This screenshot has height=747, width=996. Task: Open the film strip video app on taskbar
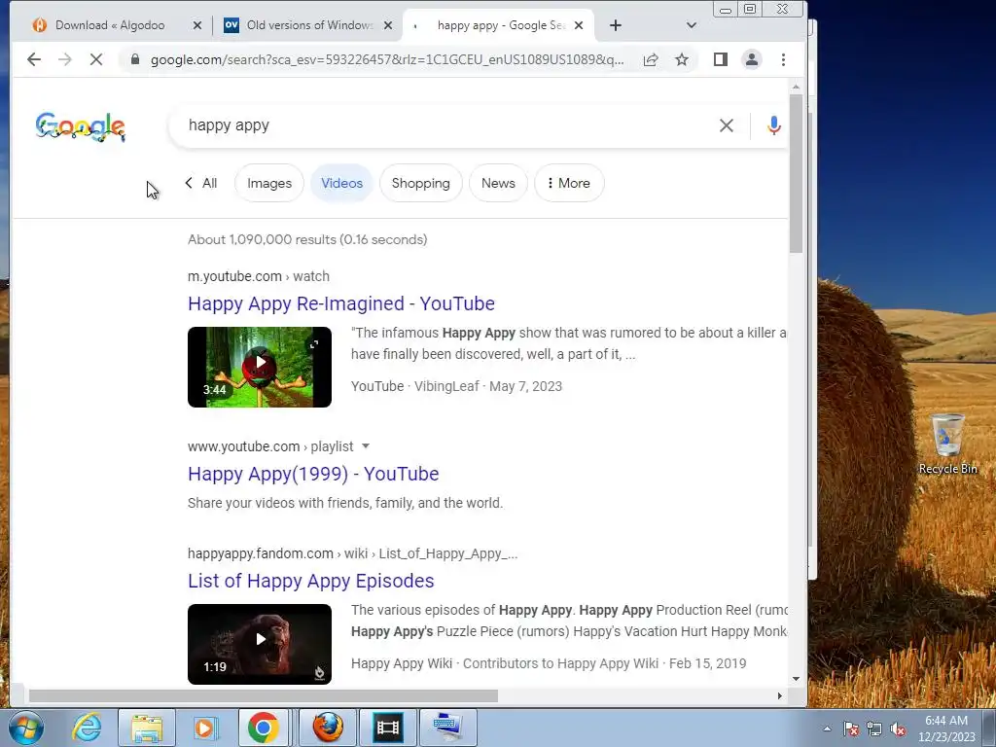(387, 728)
